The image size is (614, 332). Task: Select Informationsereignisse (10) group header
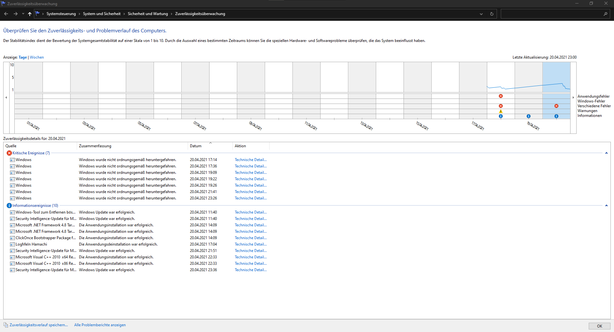35,206
